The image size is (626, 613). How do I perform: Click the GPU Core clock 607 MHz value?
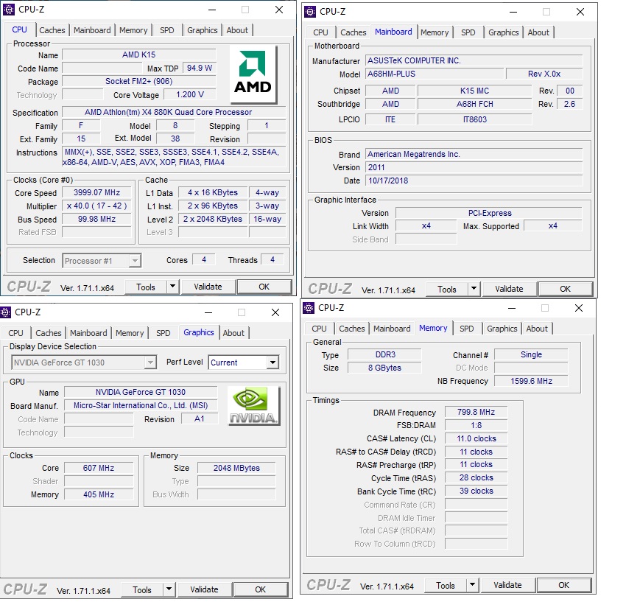[99, 468]
